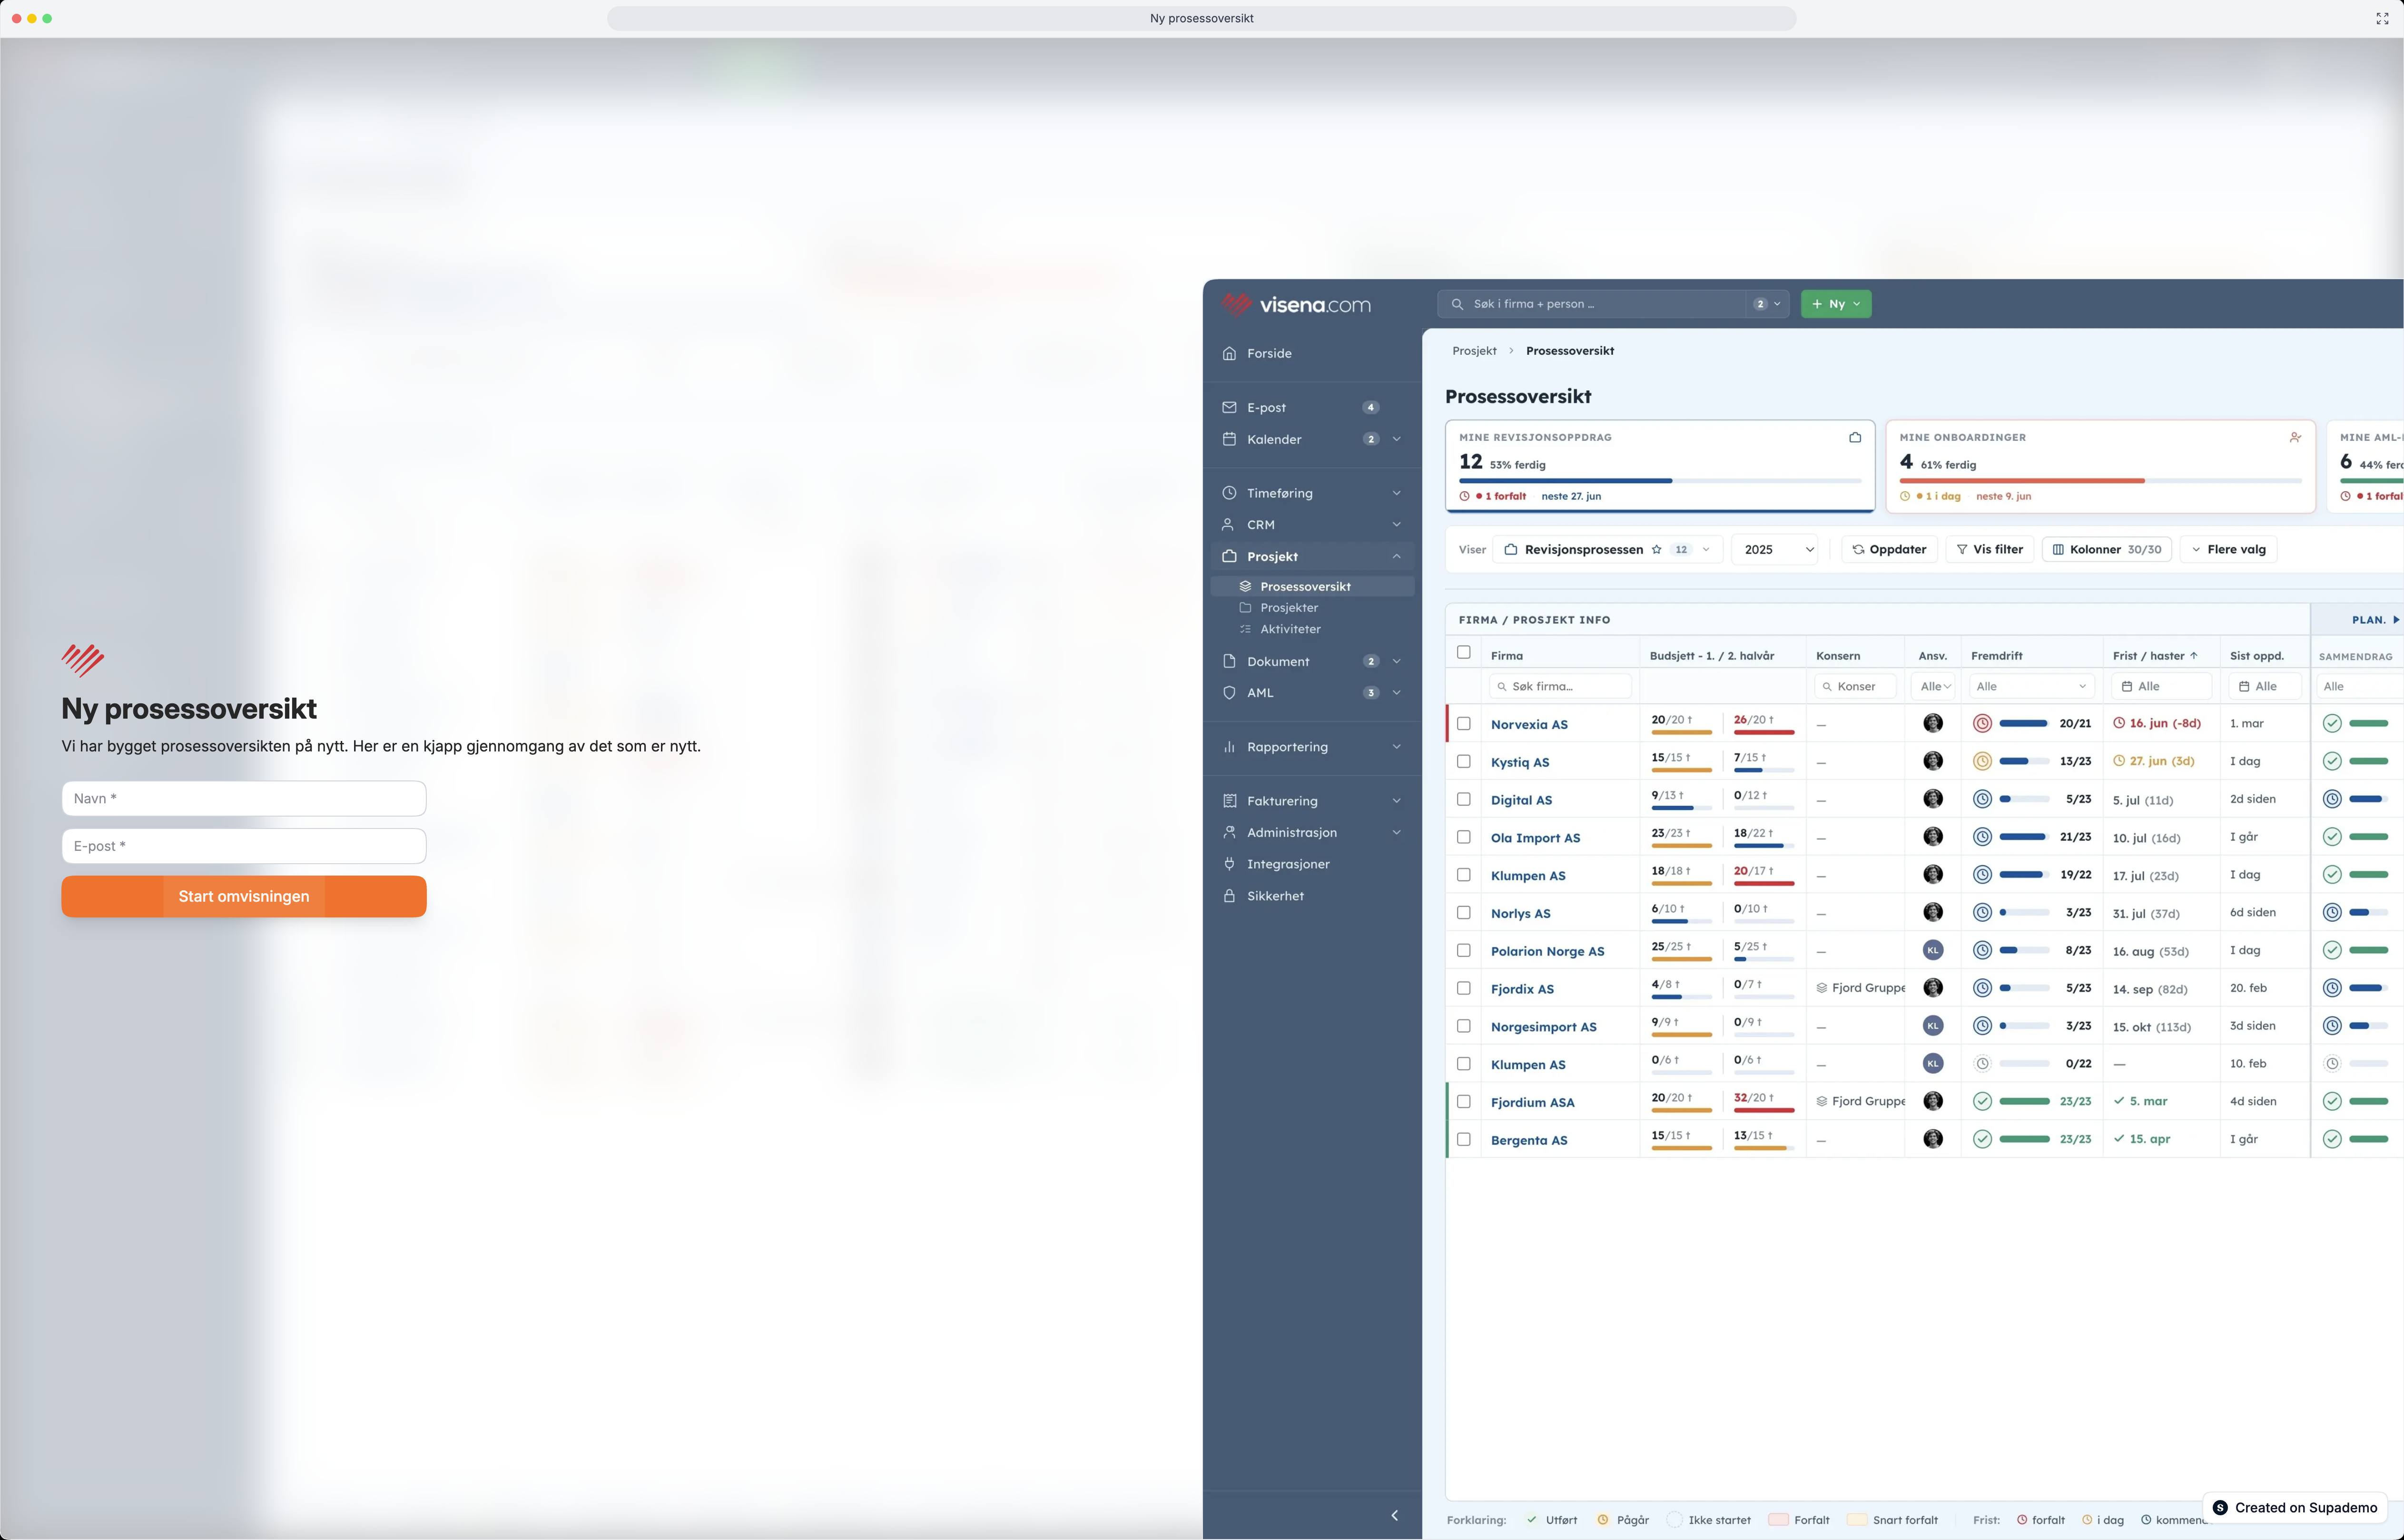Click the overdue status icon for Norvexia AS
Image resolution: width=2404 pixels, height=1540 pixels.
tap(1982, 723)
